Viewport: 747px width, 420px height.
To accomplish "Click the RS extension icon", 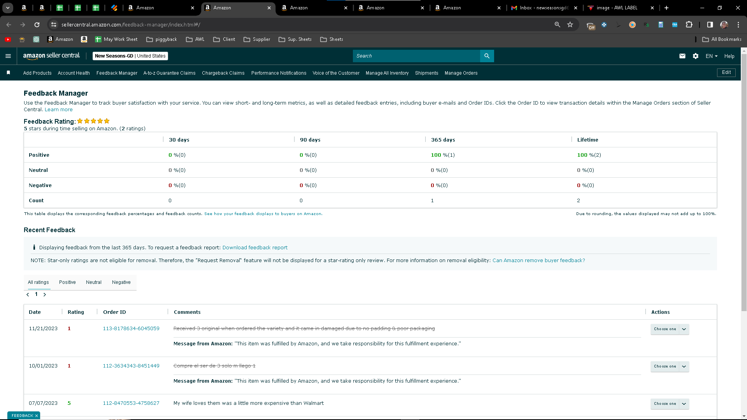I will click(646, 24).
